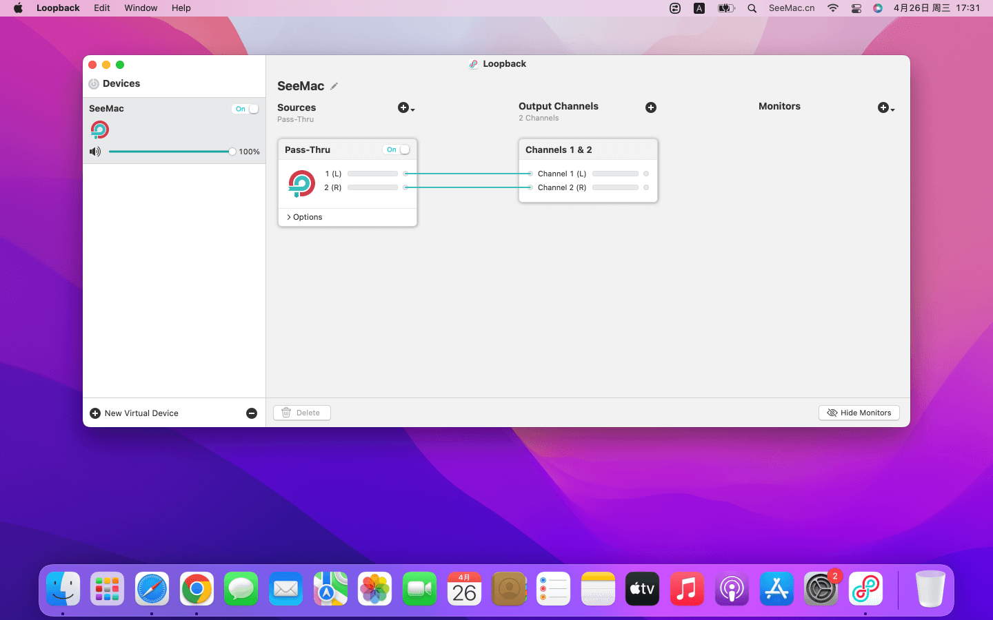Open the Help menu
This screenshot has height=620, width=993.
(181, 8)
